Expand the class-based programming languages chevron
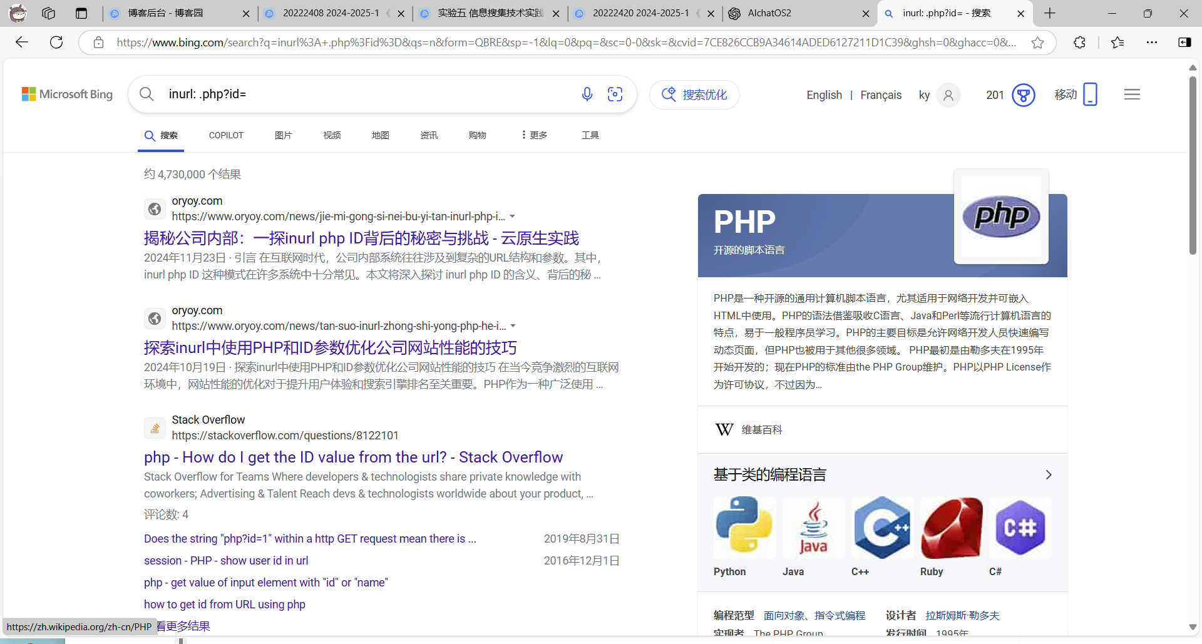Screen dimensions: 1202x644 click(x=1049, y=475)
